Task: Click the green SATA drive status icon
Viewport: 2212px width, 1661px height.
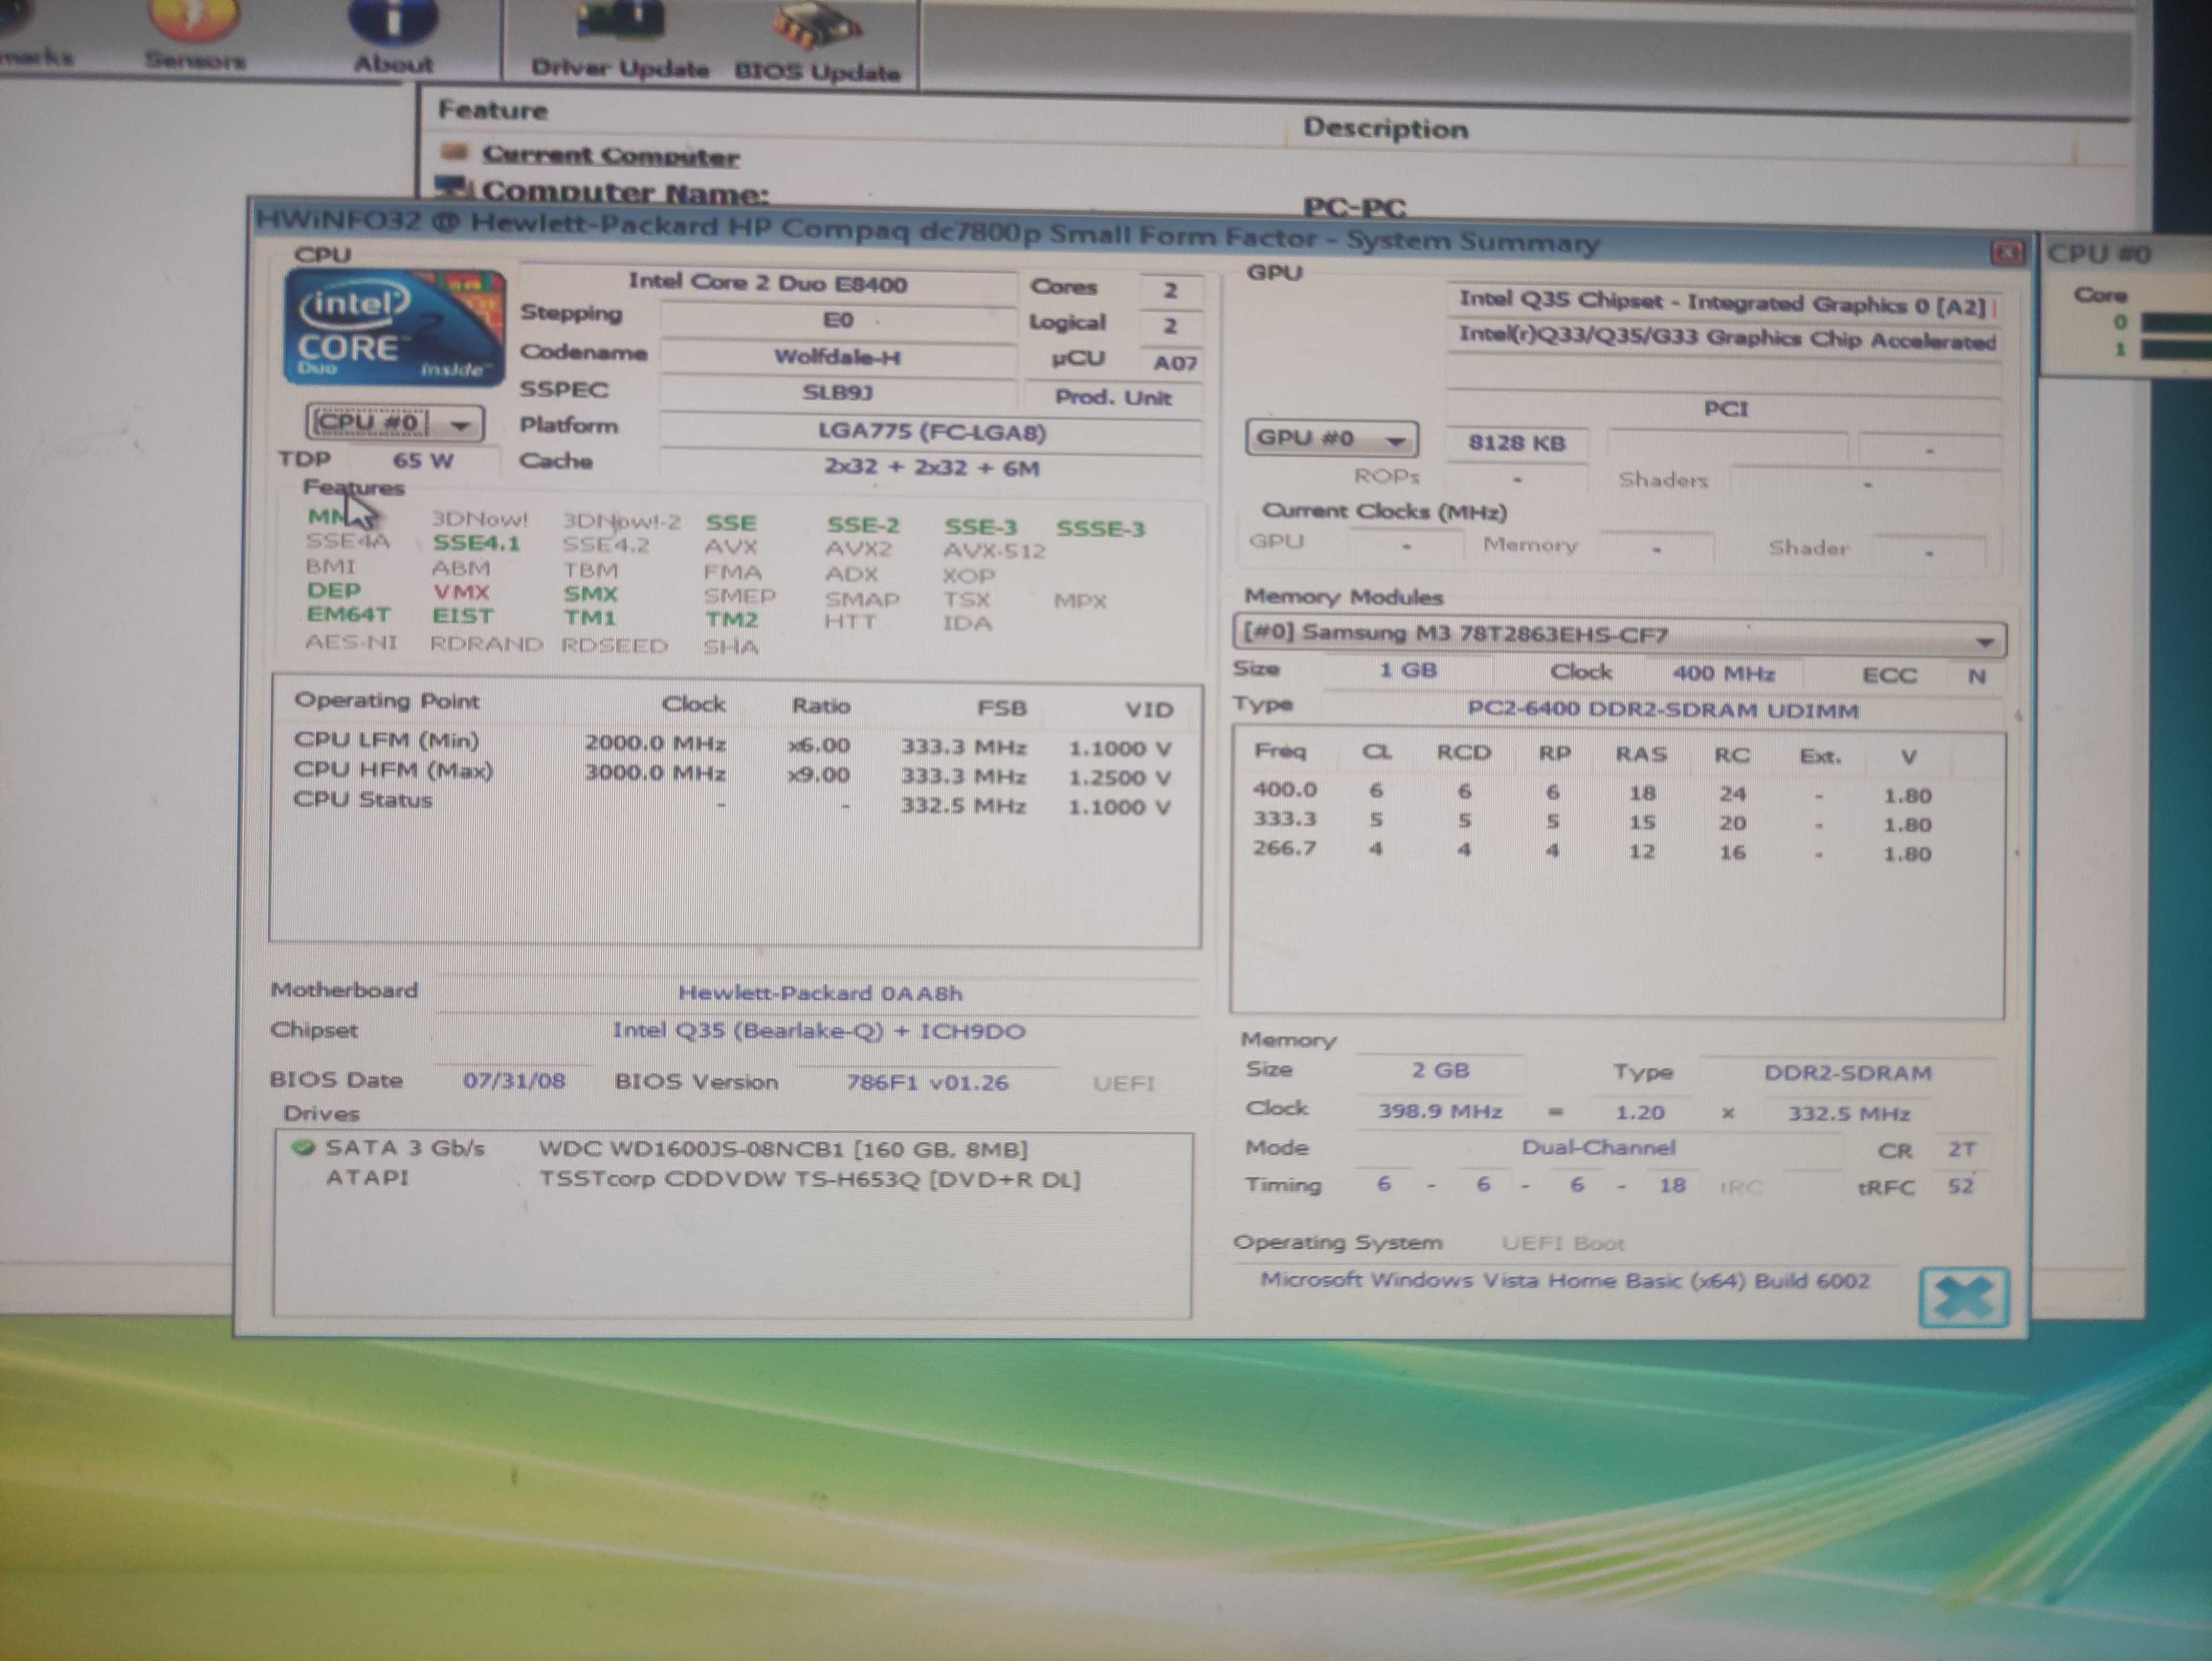Action: coord(303,1147)
